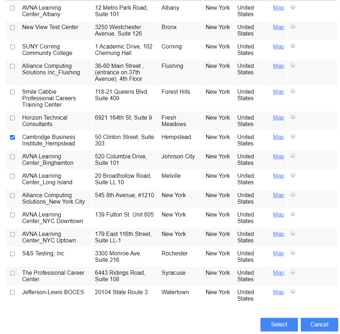
Task: Open the Map for AVNA Learning Center_Binghamton
Action: 278,156
